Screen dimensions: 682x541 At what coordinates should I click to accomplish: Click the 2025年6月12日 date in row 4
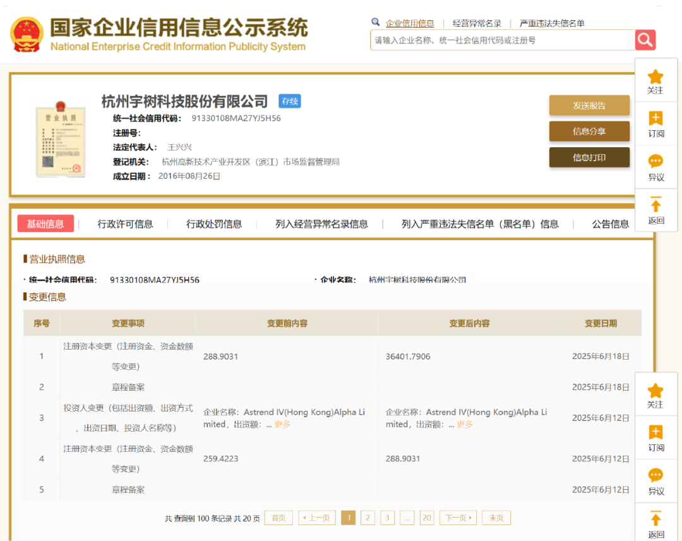coord(601,459)
